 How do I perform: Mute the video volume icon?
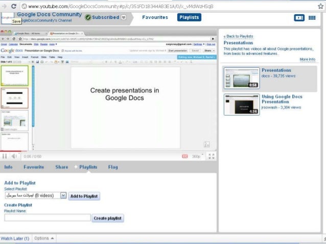pos(14,156)
